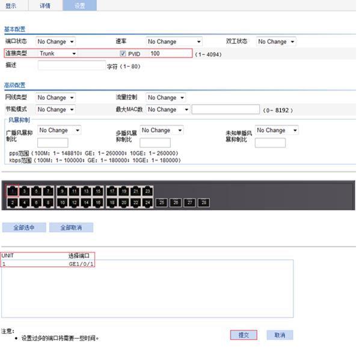Image resolution: width=359 pixels, height=347 pixels.
Task: Click the 全部选中 select all button
Action: [24, 227]
